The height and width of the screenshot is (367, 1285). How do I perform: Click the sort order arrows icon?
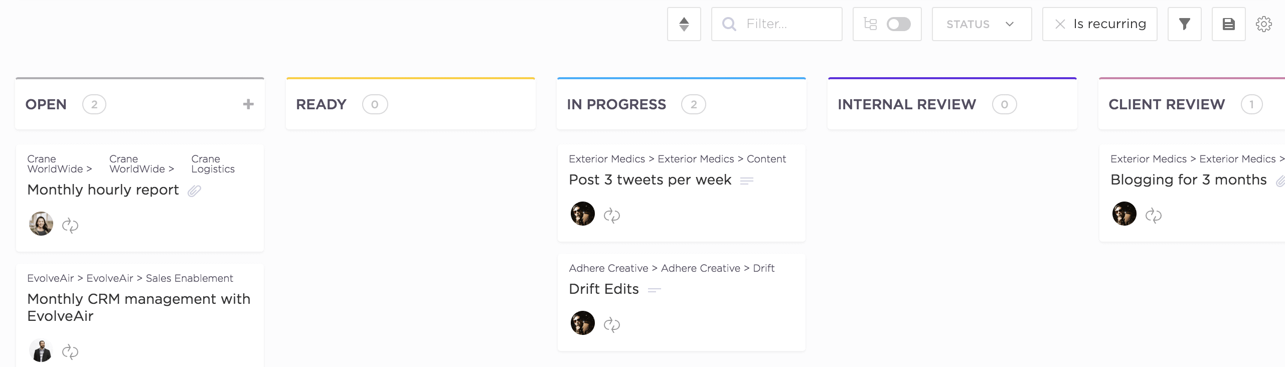pos(684,24)
